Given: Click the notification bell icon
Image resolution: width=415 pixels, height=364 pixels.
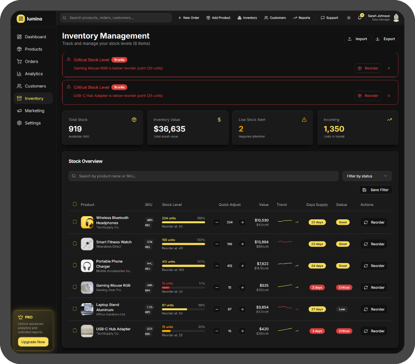Looking at the screenshot, I should (360, 17).
